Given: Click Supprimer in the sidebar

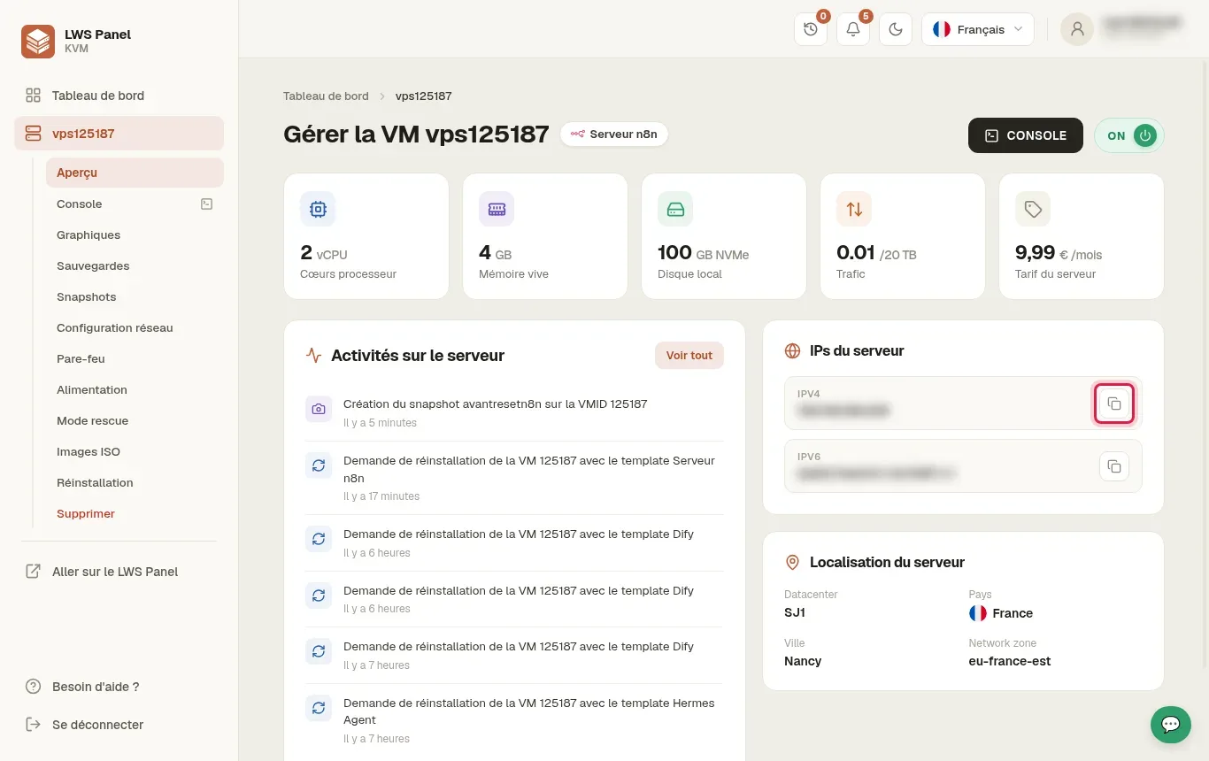Looking at the screenshot, I should 135,513.
